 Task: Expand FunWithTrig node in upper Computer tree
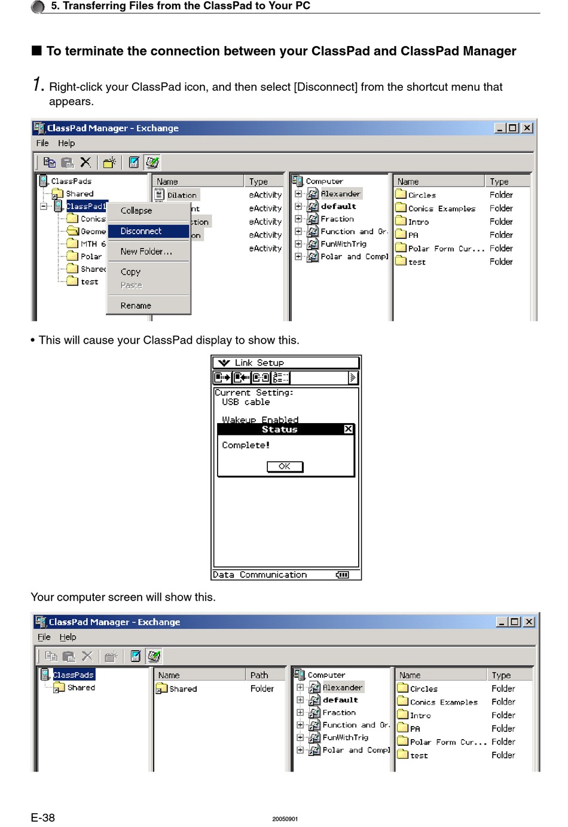(298, 244)
